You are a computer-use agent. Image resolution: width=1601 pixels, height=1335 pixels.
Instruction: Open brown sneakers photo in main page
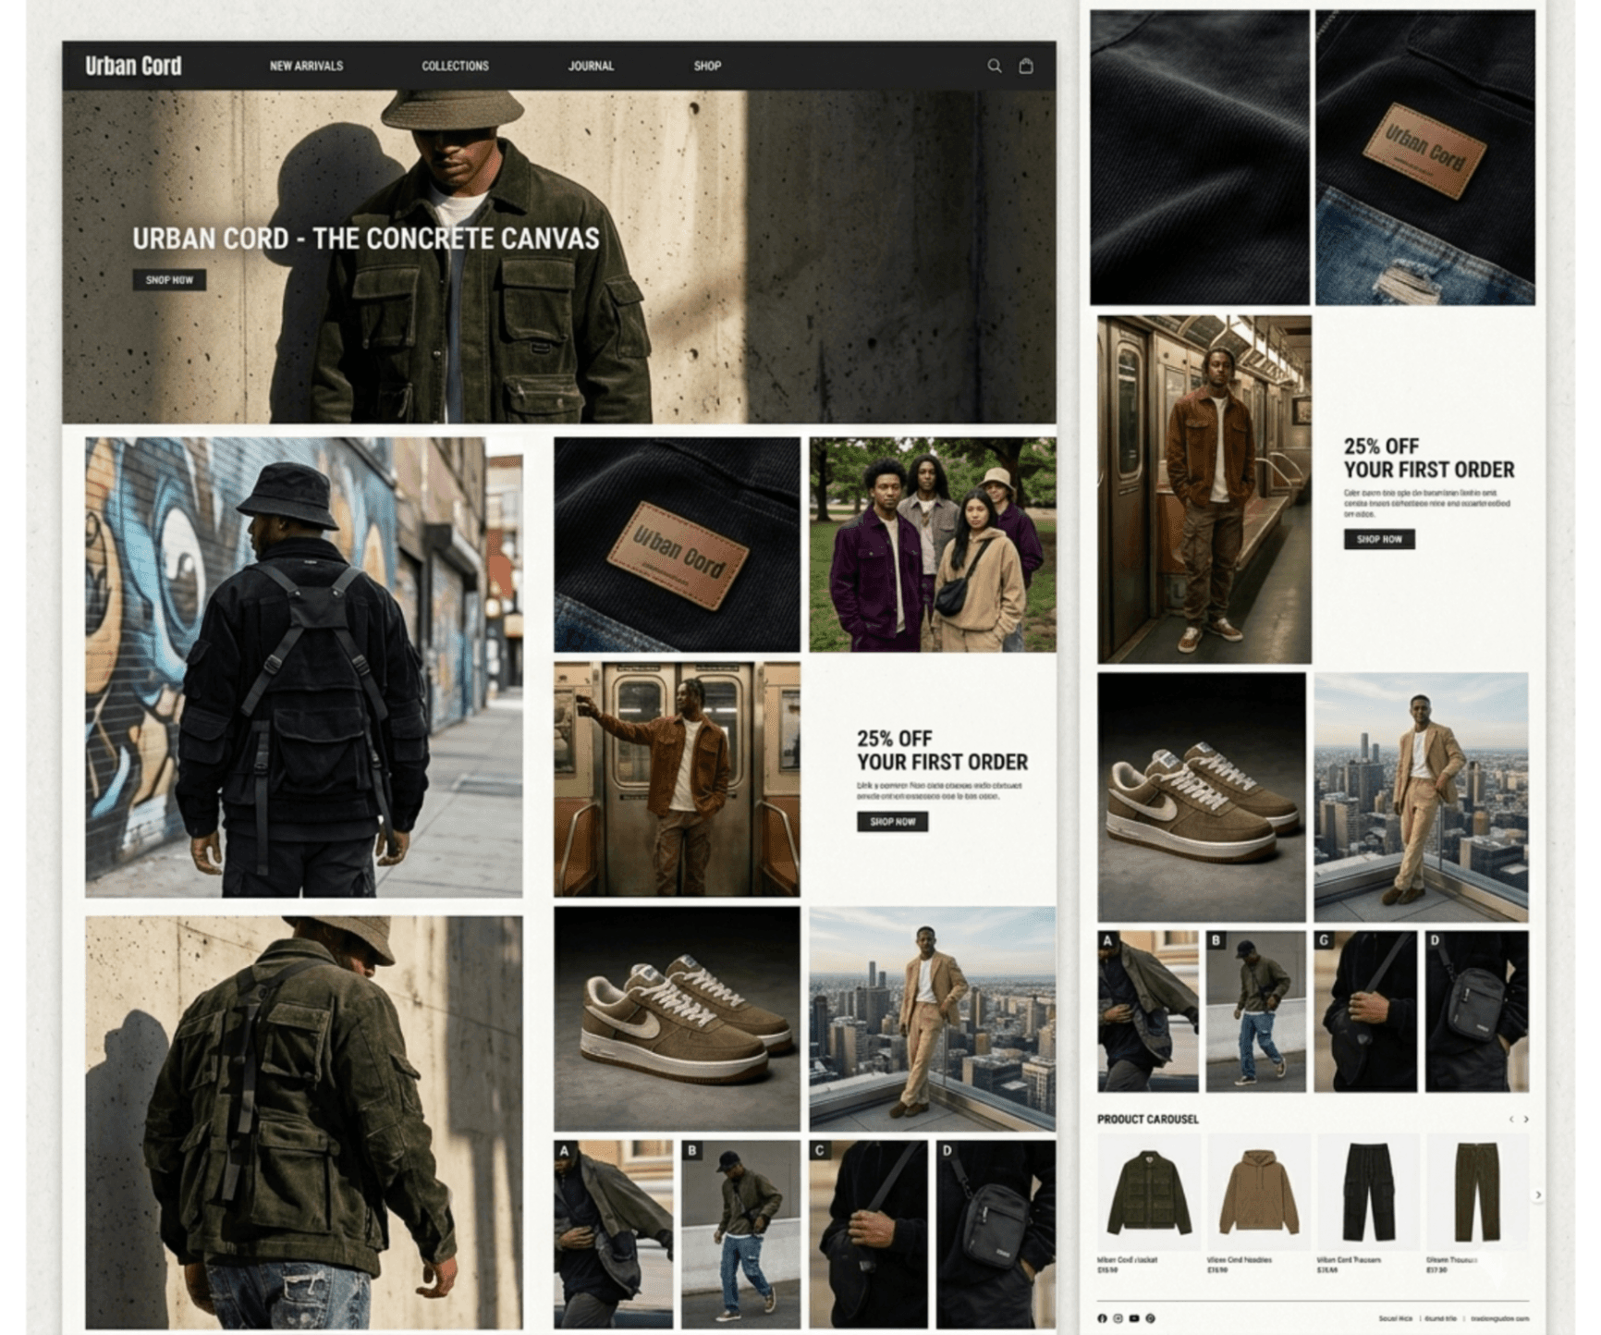coord(677,1019)
